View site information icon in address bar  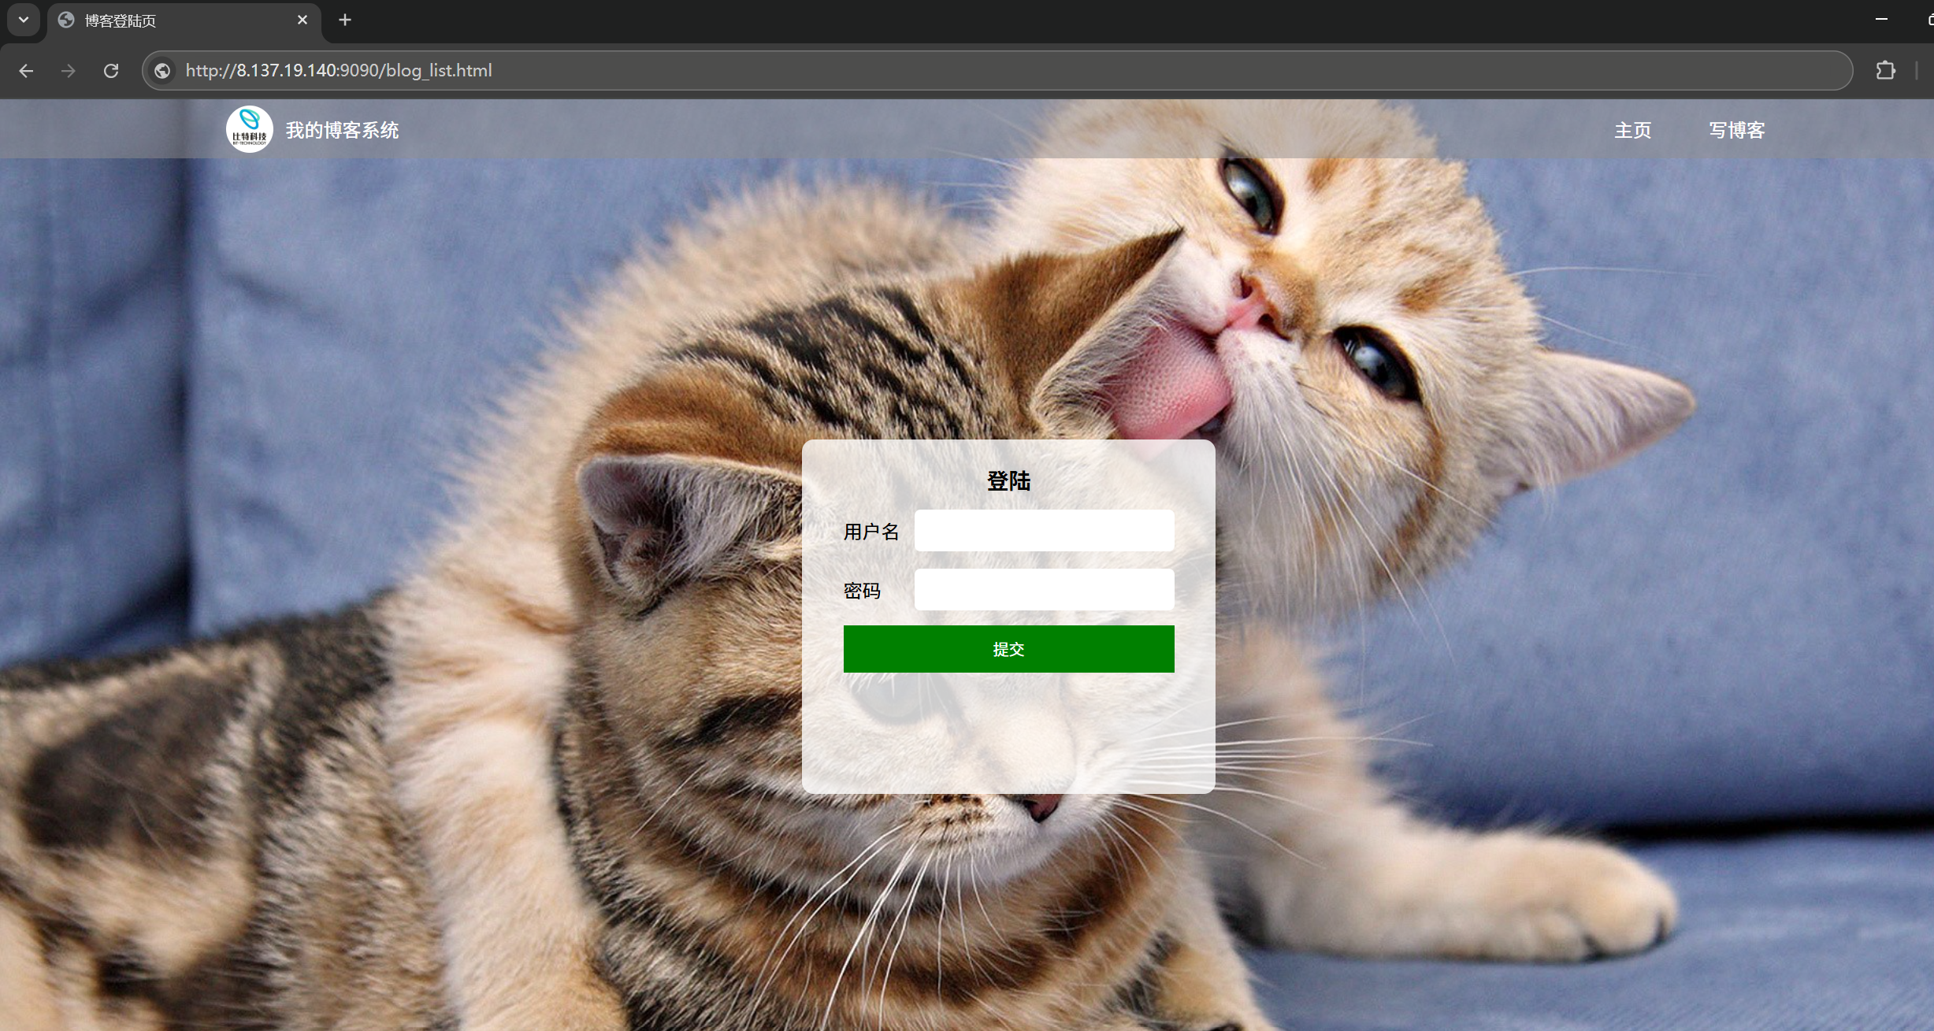[163, 71]
